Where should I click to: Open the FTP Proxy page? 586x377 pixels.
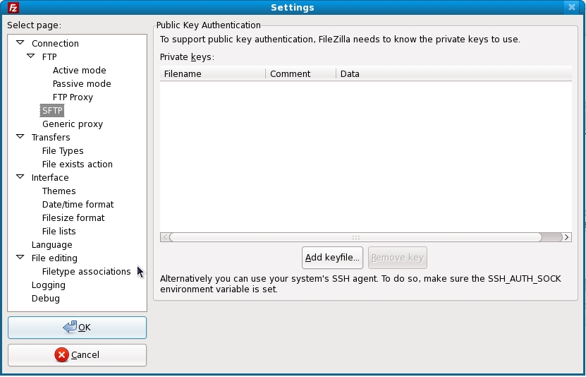73,97
